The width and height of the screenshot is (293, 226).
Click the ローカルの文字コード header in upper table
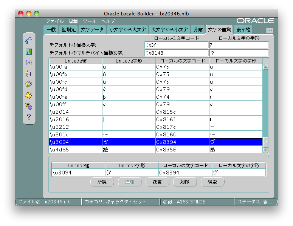coord(182,61)
